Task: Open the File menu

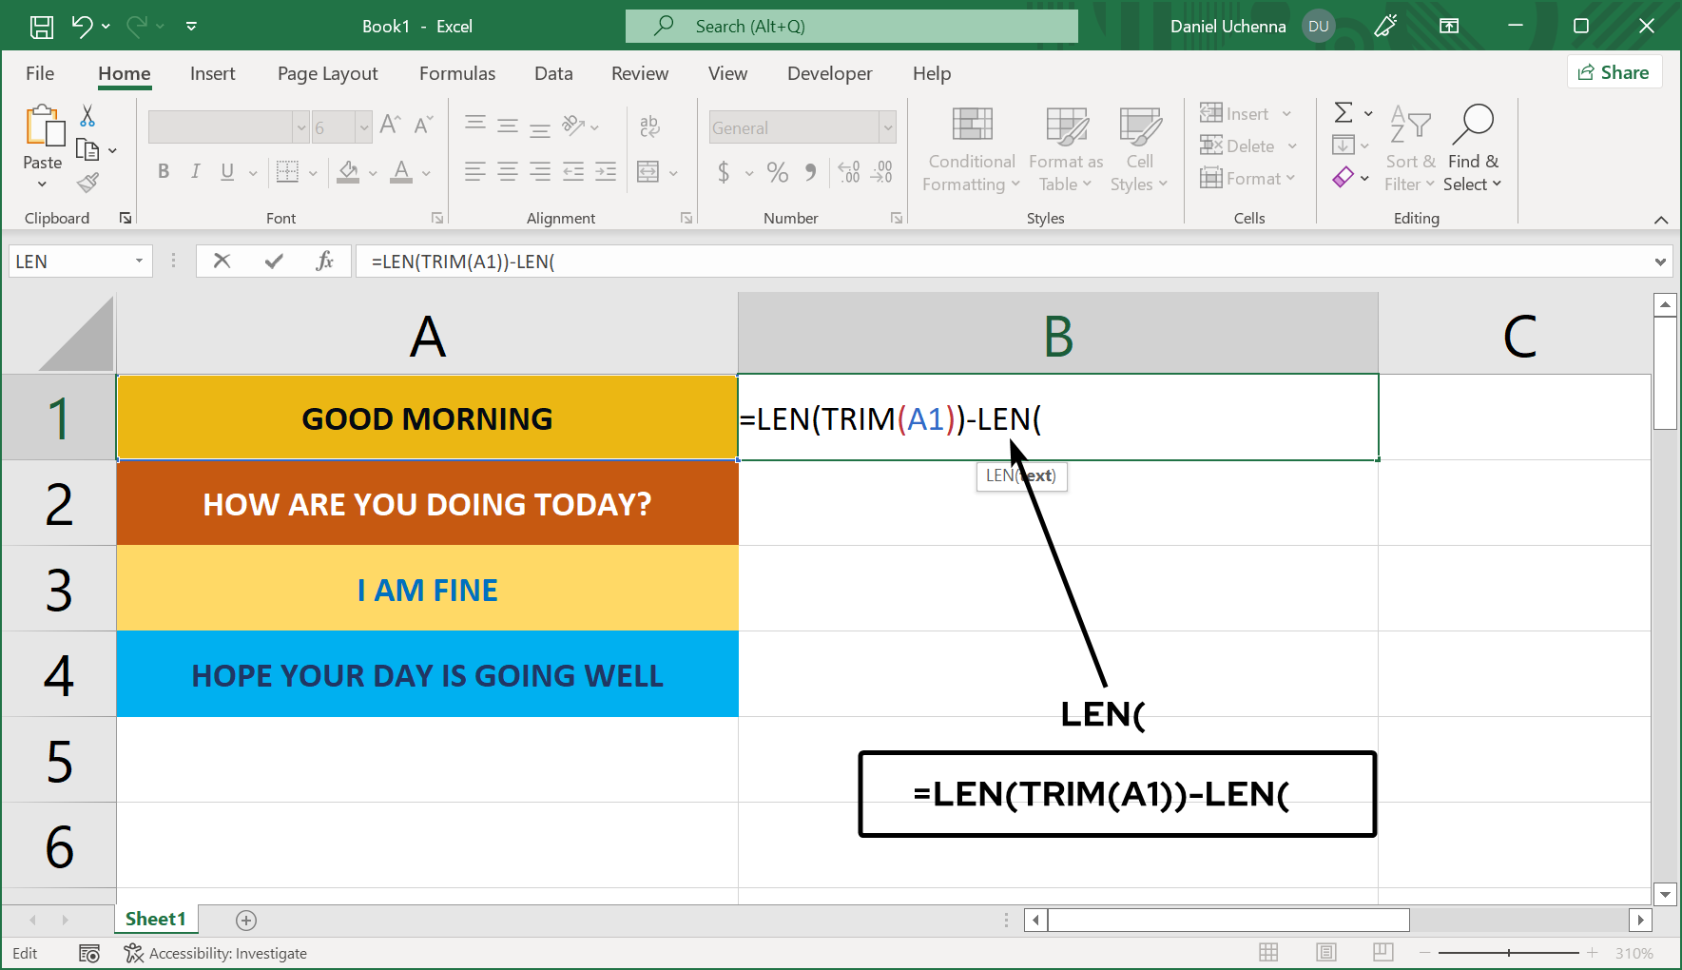Action: 40,73
